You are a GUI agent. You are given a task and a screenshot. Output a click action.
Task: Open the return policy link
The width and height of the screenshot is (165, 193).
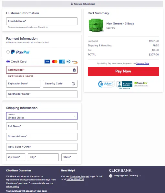(x=13, y=187)
